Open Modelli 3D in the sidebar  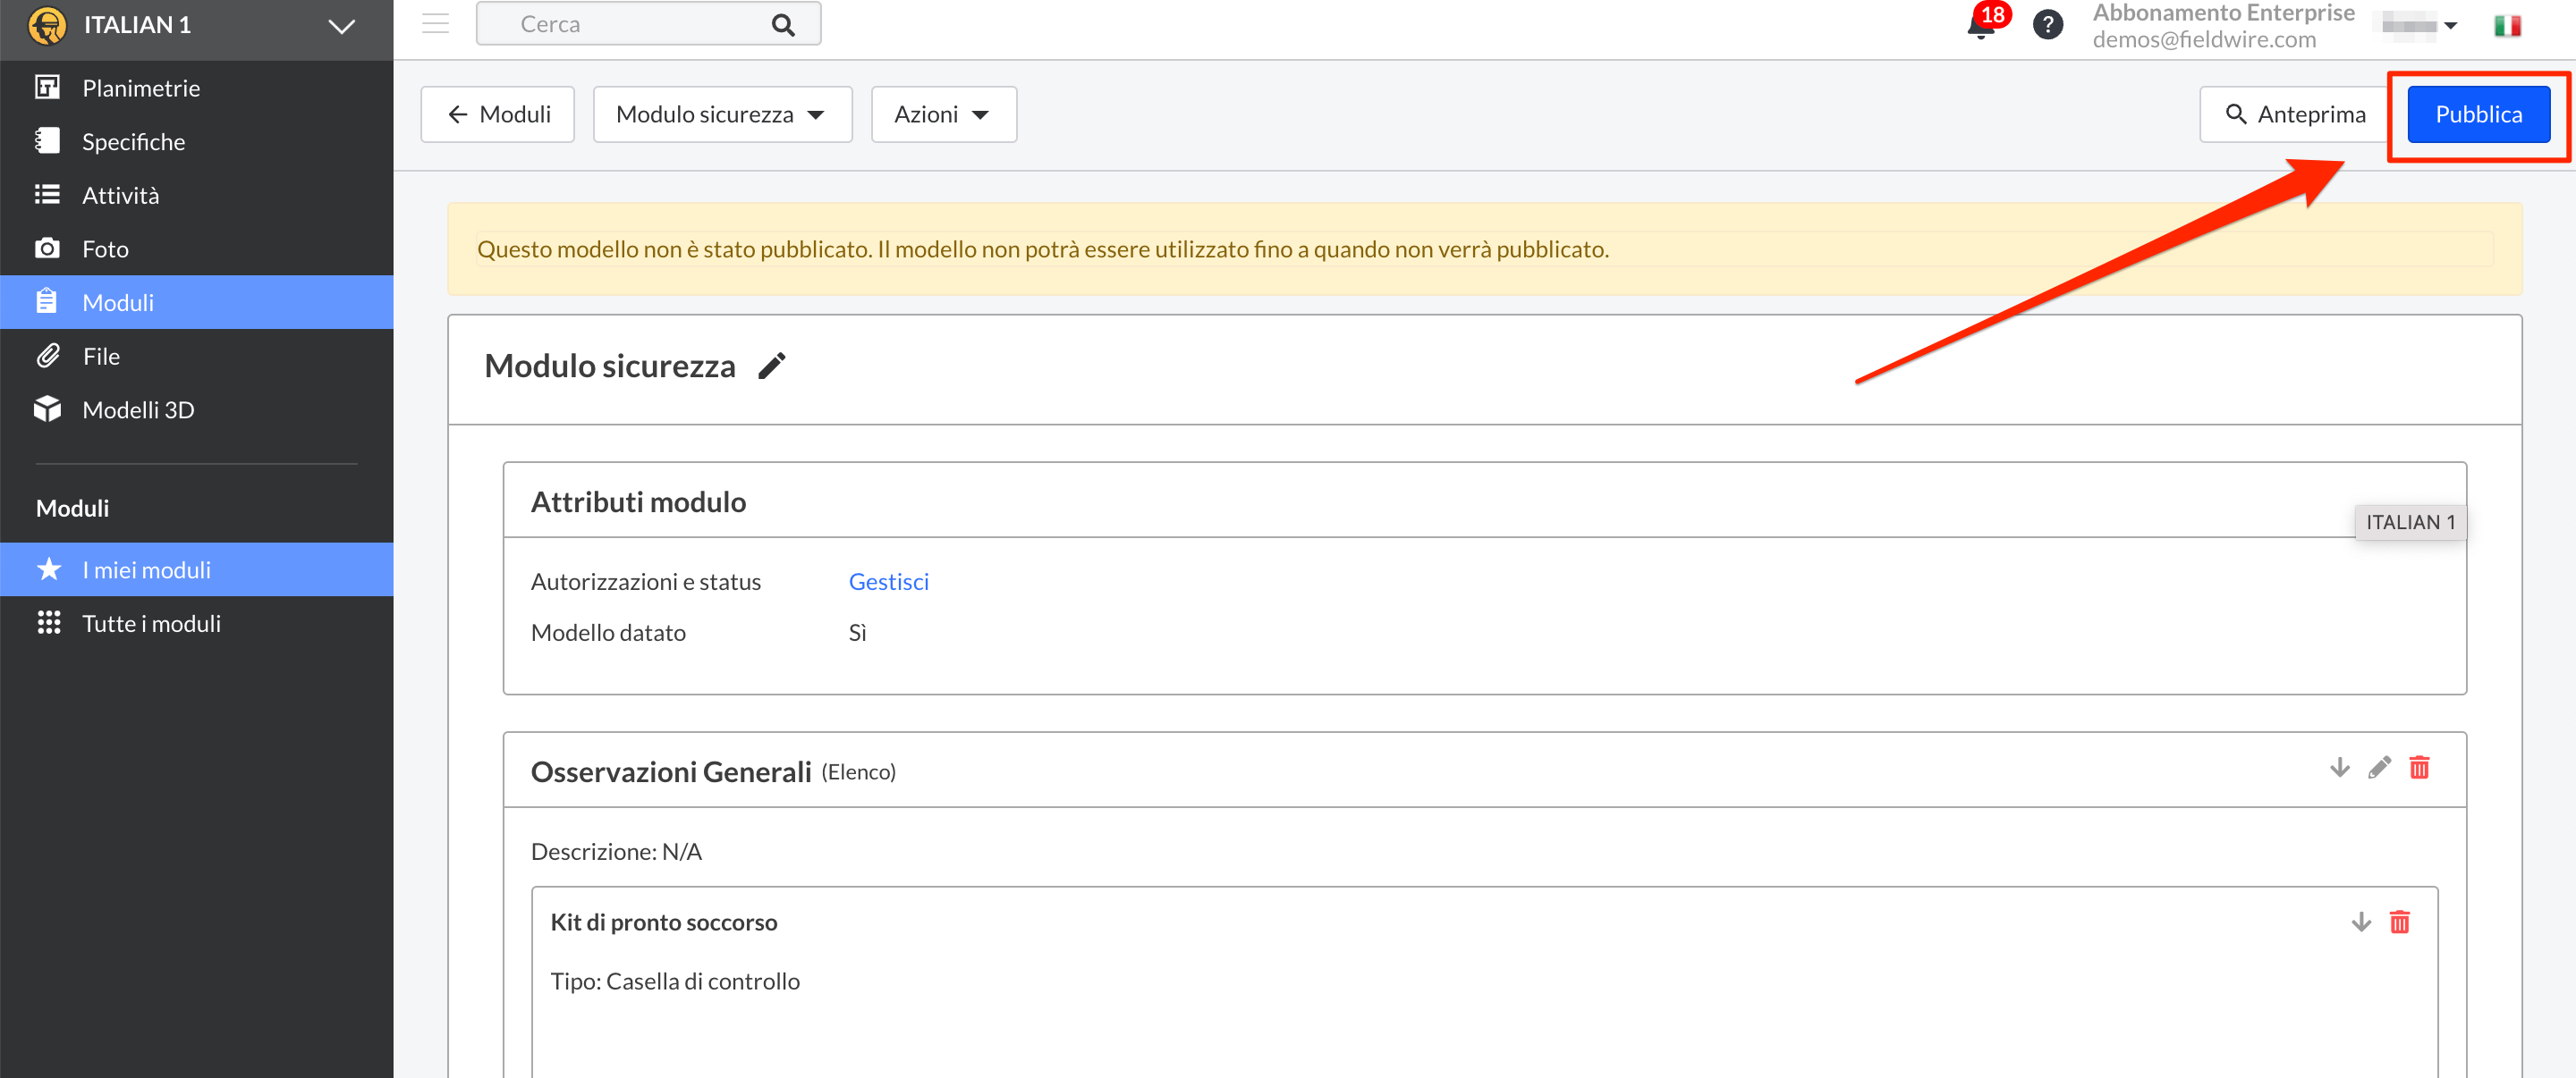[197, 409]
